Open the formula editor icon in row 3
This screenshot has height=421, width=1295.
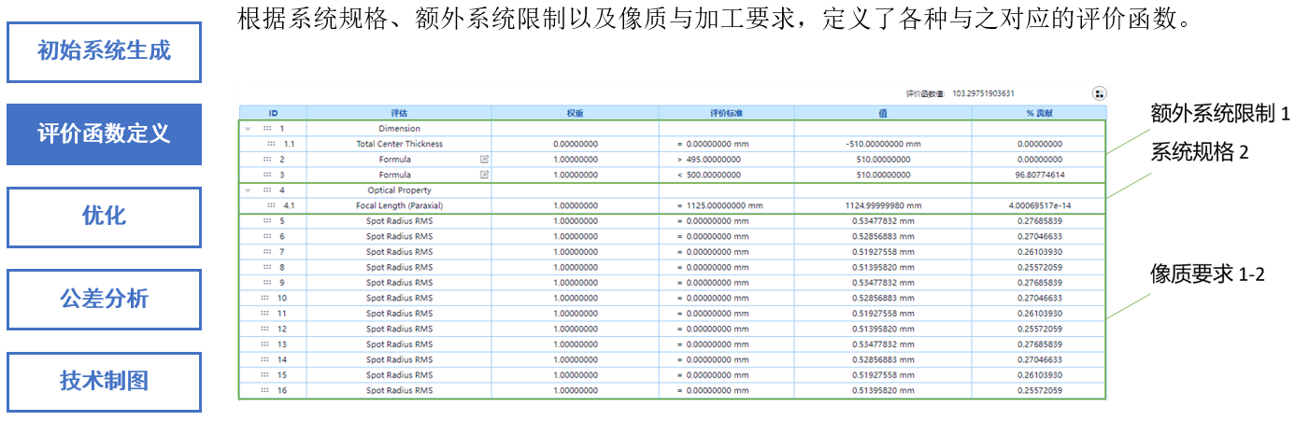pyautogui.click(x=484, y=175)
